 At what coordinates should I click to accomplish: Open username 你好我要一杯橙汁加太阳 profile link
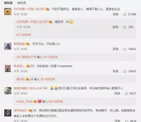(x=29, y=9)
